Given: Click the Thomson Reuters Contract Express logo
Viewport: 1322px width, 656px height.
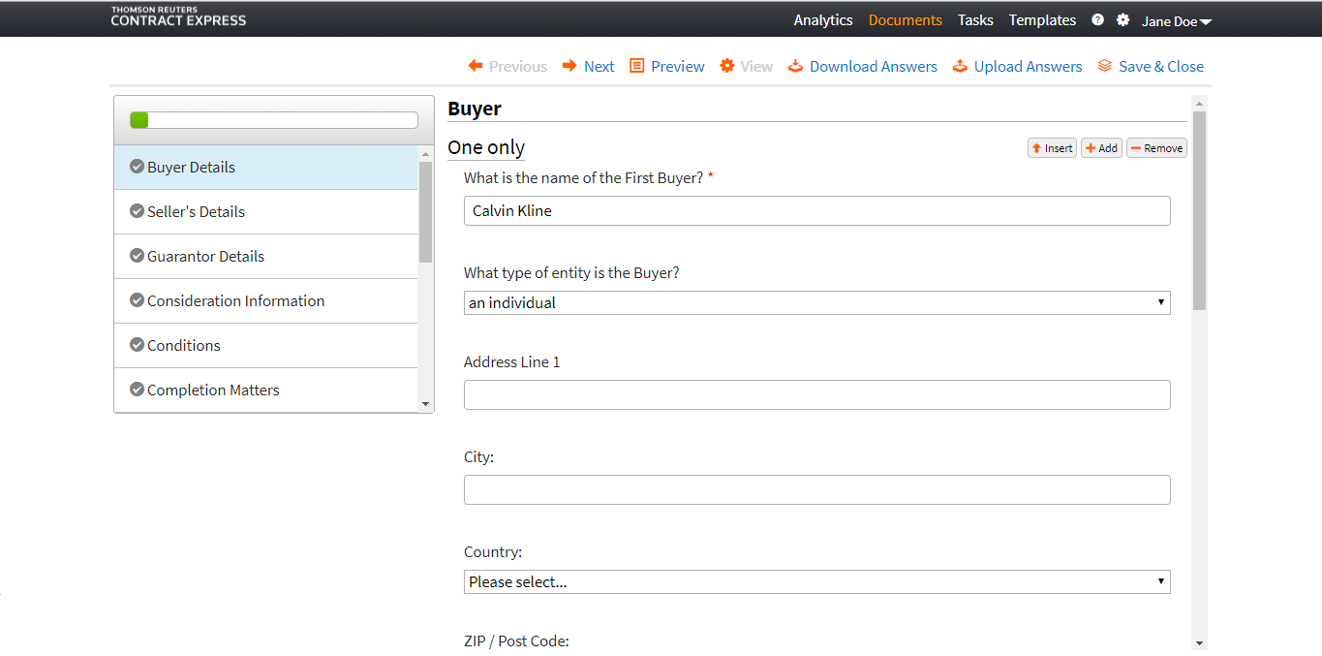Looking at the screenshot, I should [x=178, y=16].
